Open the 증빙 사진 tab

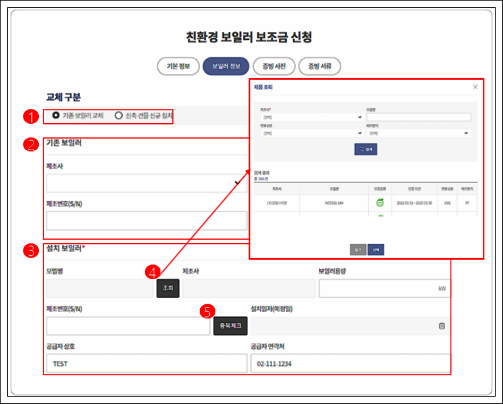click(x=274, y=66)
